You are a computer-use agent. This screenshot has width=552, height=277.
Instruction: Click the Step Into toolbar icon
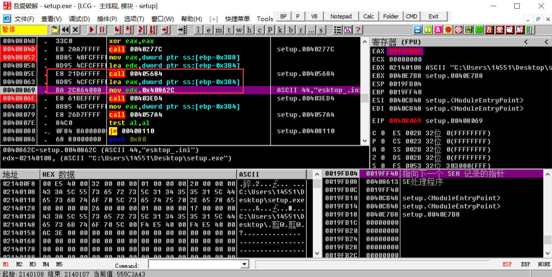point(118,30)
